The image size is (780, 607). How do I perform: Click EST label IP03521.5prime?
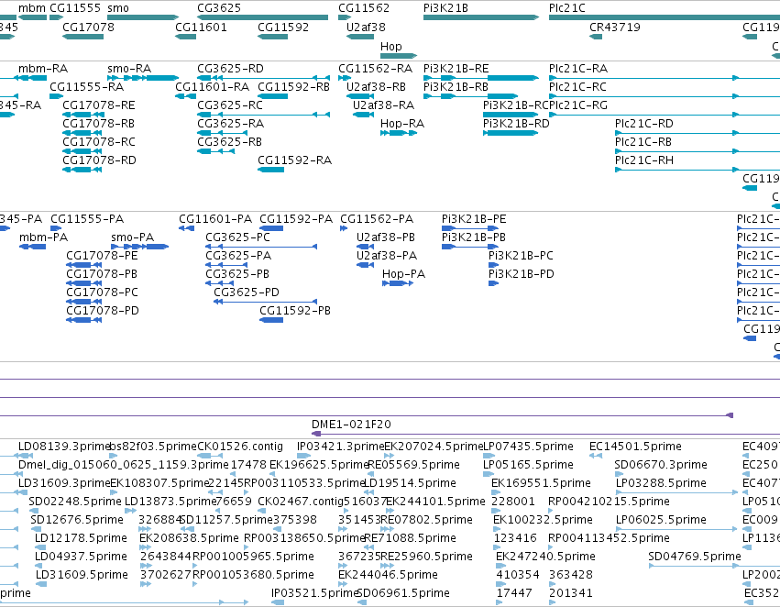click(313, 593)
